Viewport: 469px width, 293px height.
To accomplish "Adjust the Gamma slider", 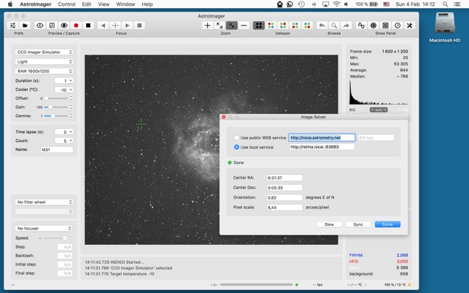I will click(x=53, y=116).
